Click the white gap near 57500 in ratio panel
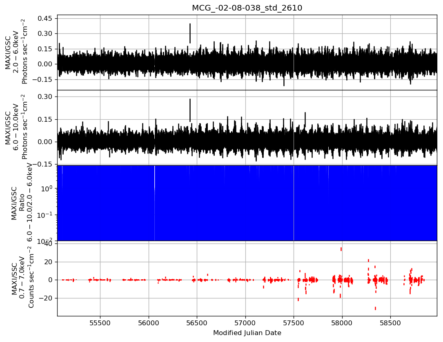The image size is (443, 342). [x=294, y=203]
